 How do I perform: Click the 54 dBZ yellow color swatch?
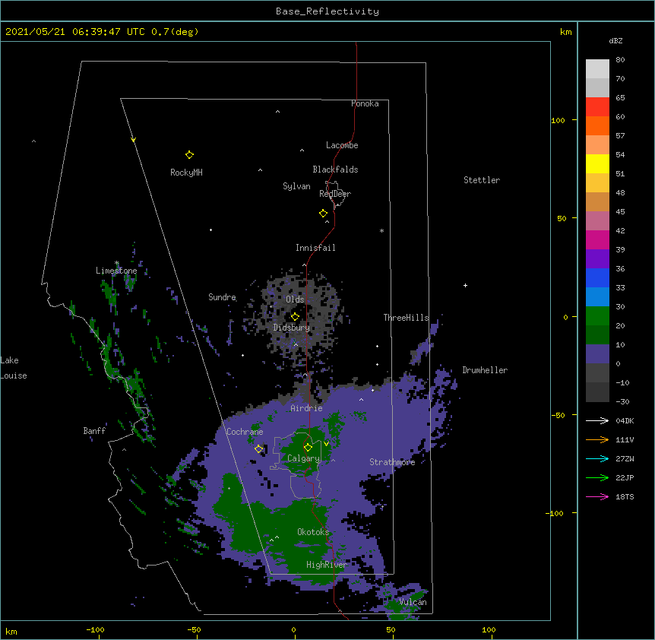coord(597,163)
